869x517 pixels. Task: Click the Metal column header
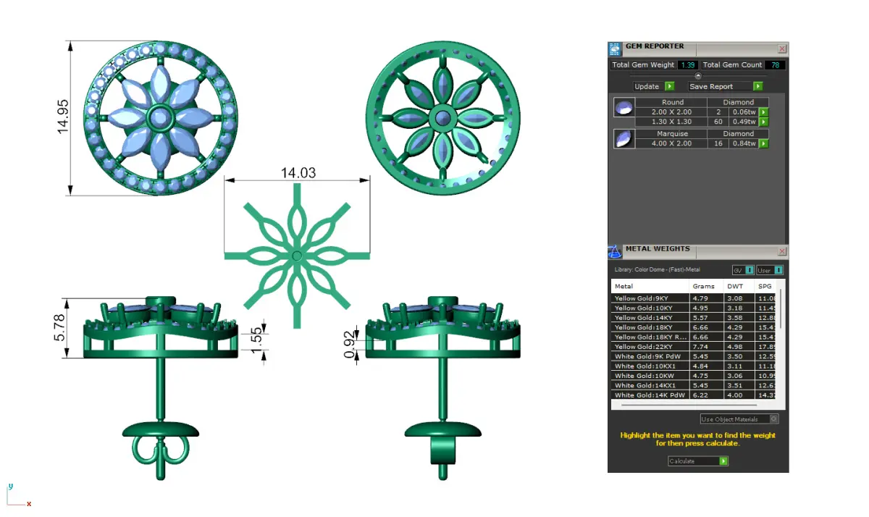click(650, 286)
